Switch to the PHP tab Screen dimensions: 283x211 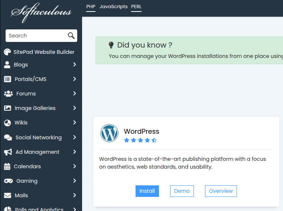91,7
